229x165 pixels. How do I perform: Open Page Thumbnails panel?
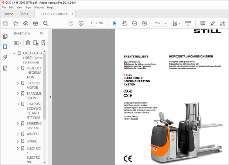[x=5, y=36]
